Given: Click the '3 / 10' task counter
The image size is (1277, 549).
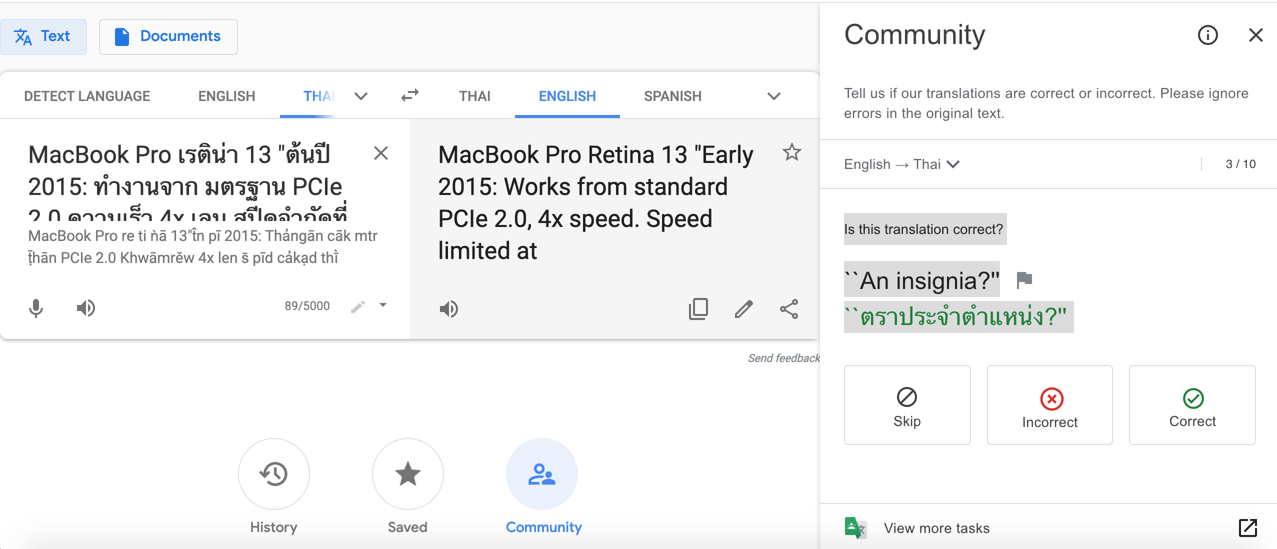Looking at the screenshot, I should [1240, 164].
